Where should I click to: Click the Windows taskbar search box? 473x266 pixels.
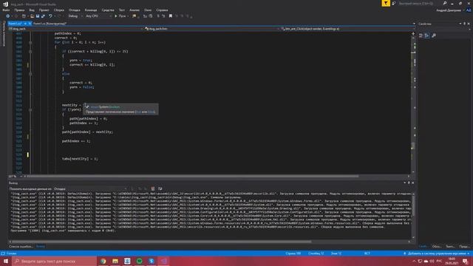coord(54,261)
